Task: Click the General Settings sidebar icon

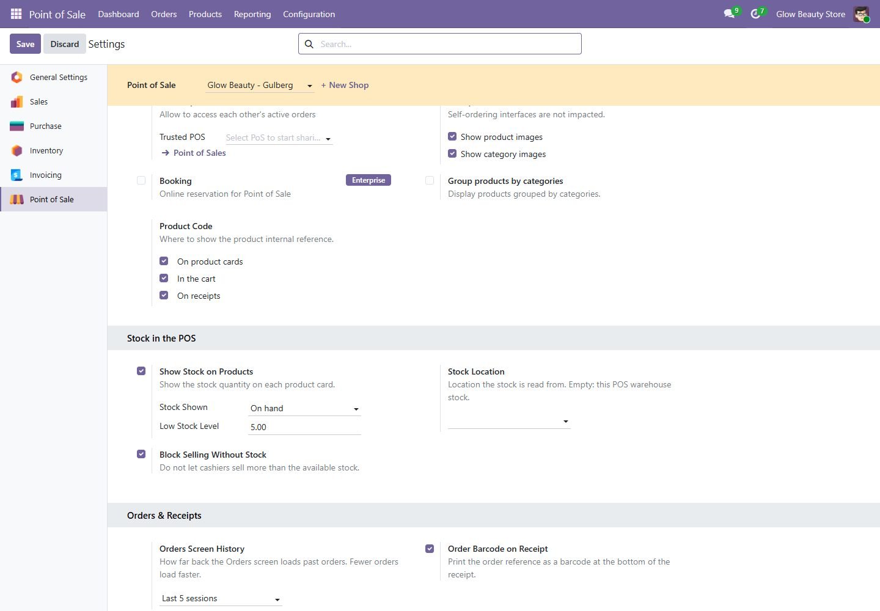Action: tap(17, 77)
